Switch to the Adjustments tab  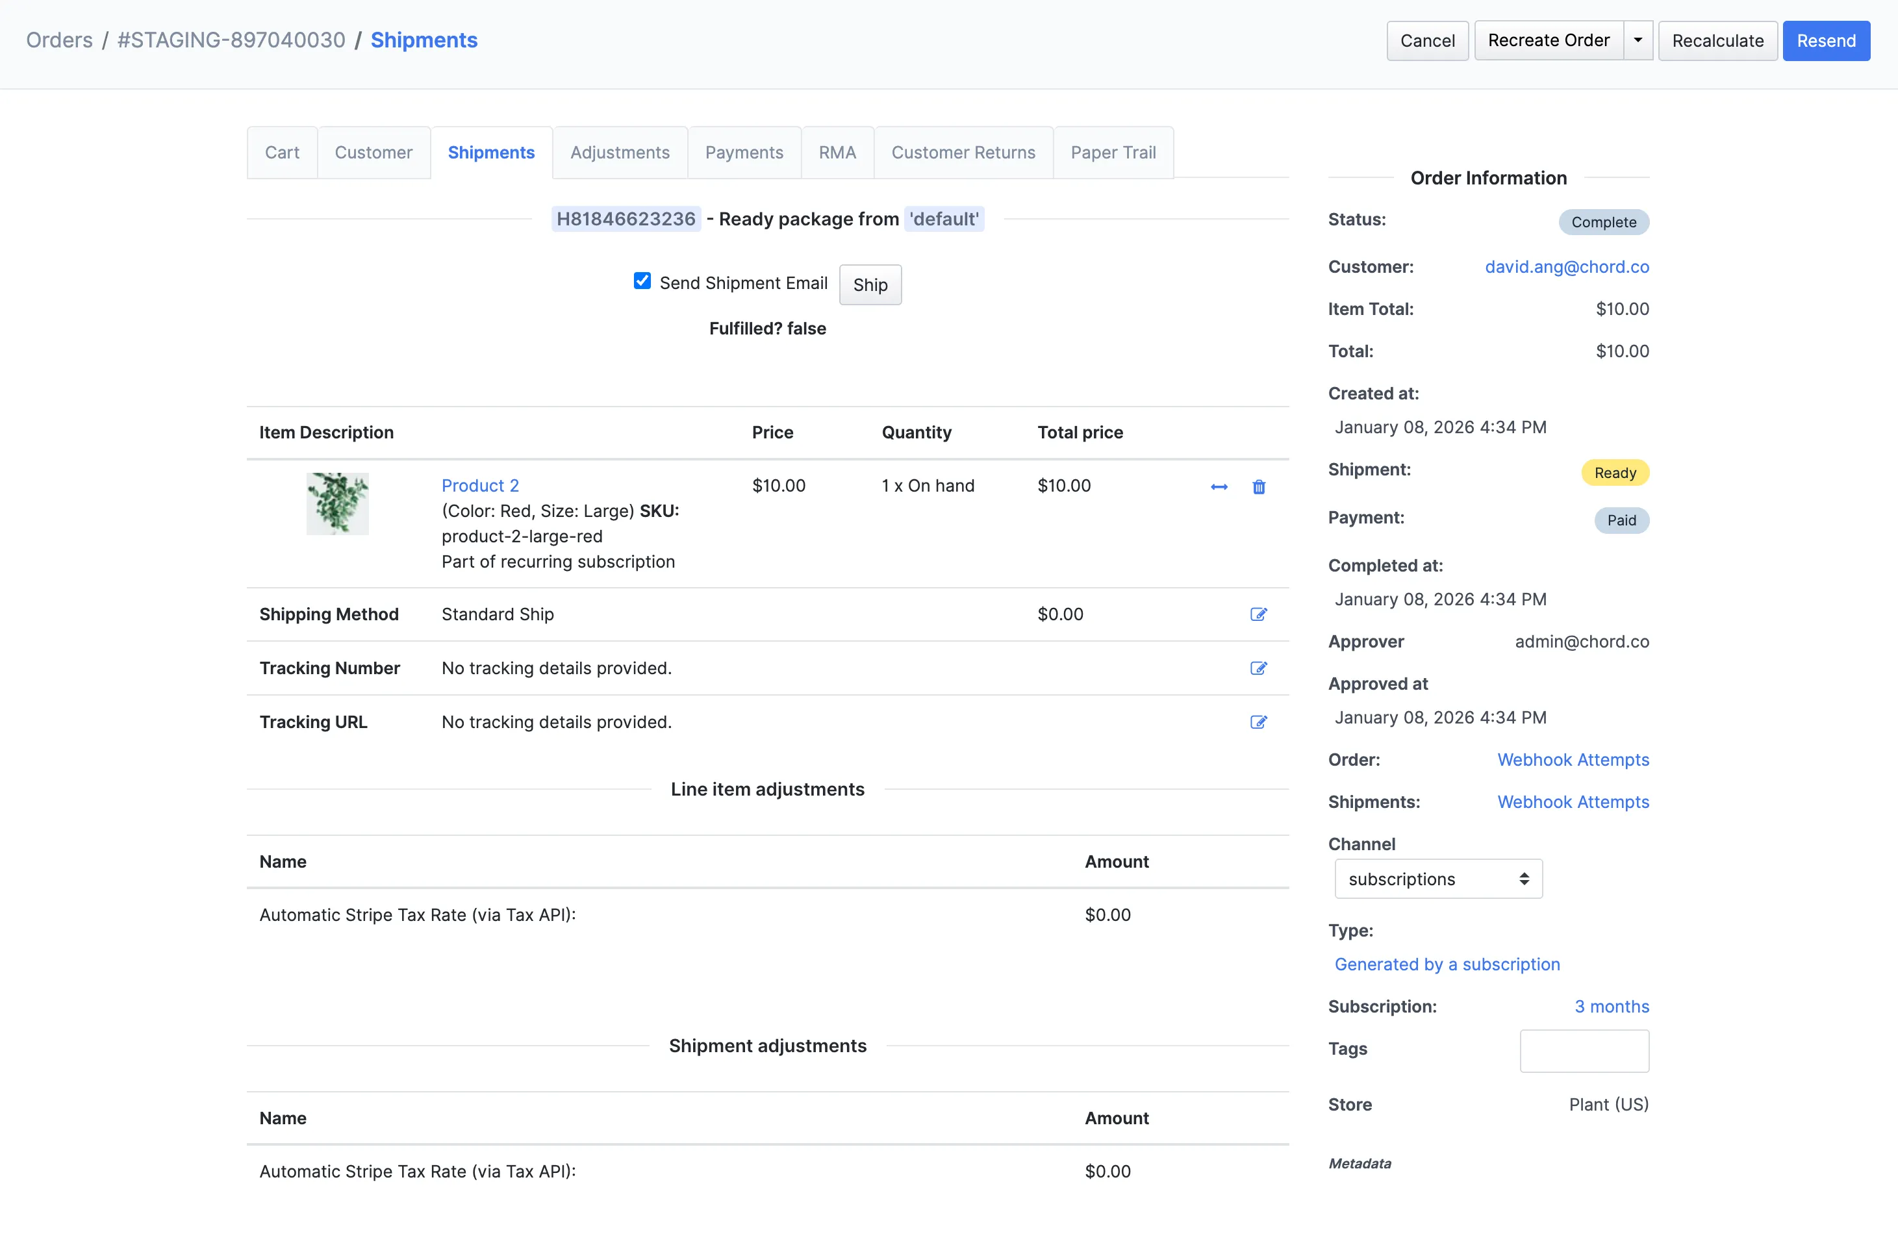(x=620, y=152)
